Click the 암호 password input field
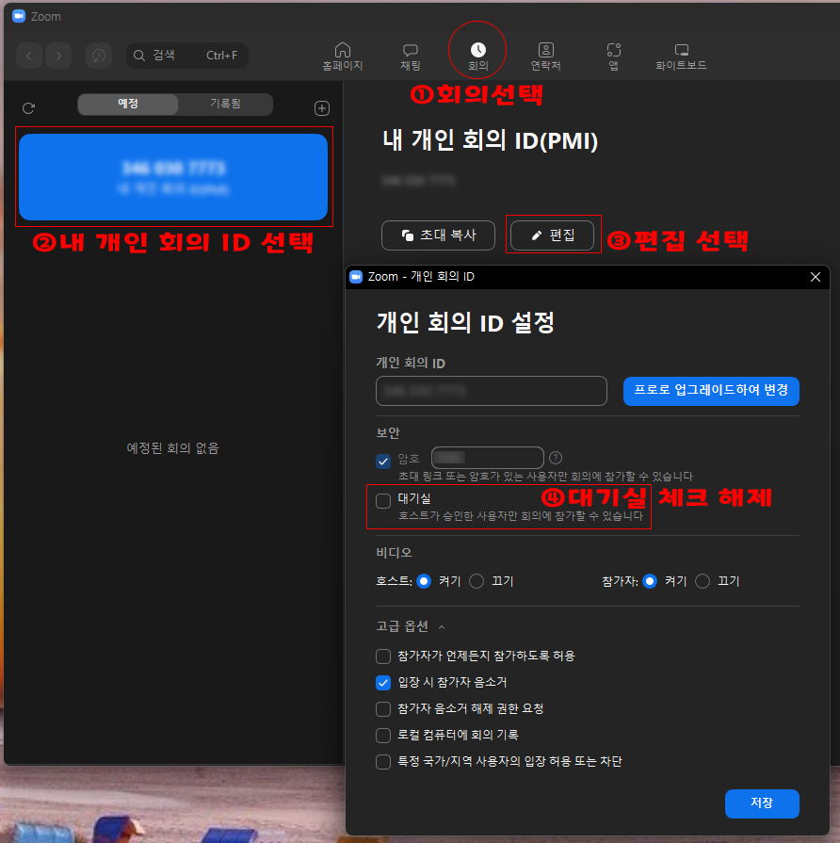The height and width of the screenshot is (843, 840). tap(488, 458)
